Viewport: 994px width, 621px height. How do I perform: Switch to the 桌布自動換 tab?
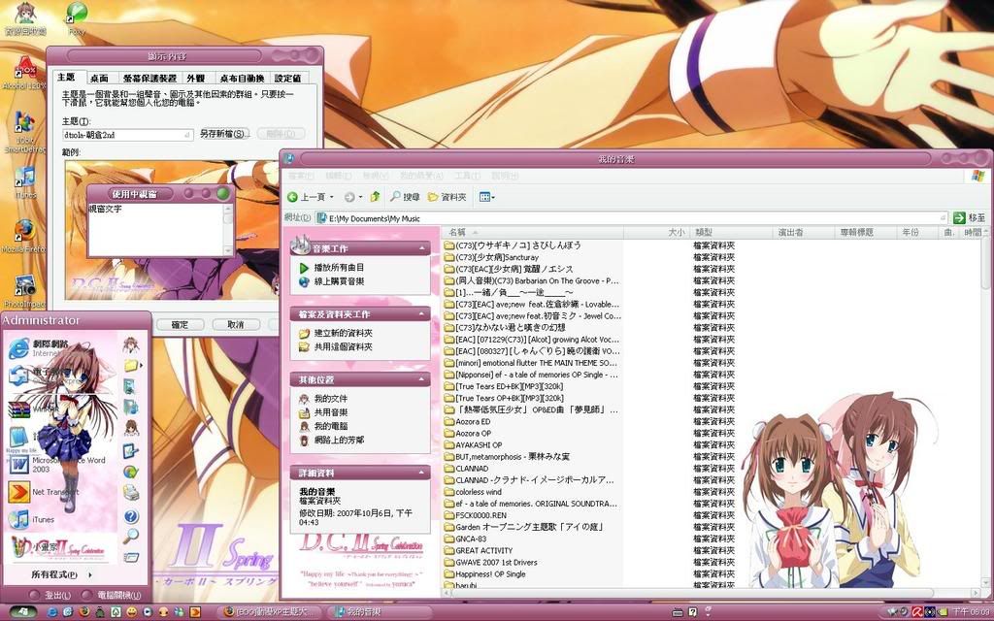tap(242, 78)
